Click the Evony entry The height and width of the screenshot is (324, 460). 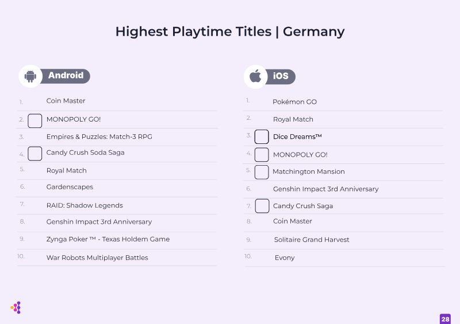coord(285,258)
